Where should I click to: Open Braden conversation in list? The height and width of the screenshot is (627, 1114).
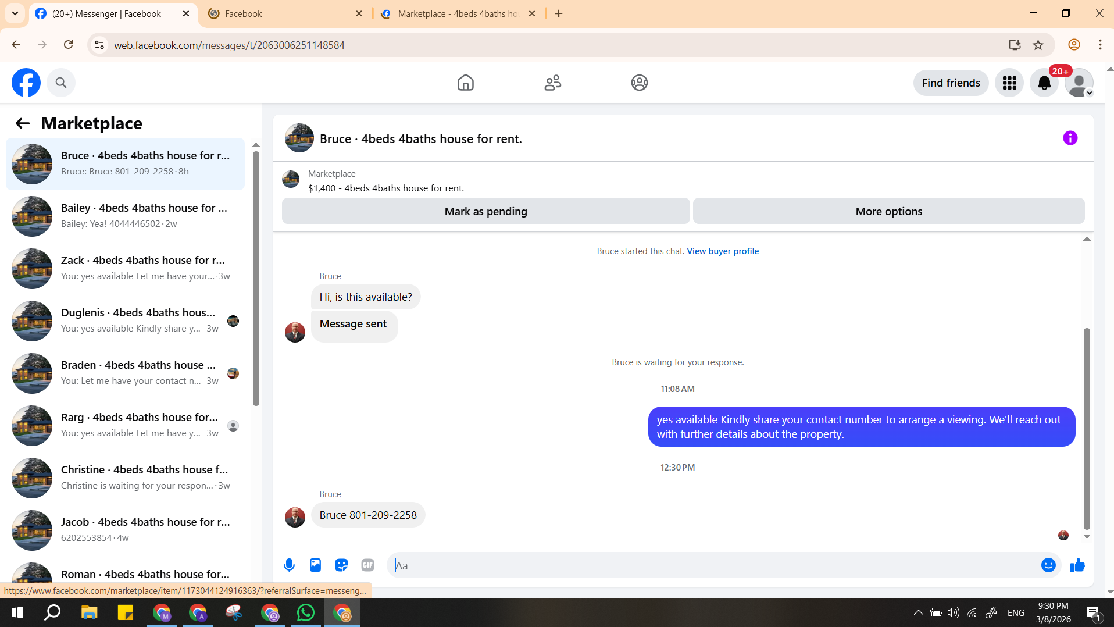point(125,373)
